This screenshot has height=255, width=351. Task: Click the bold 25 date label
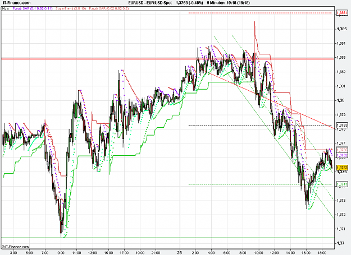[180, 253]
